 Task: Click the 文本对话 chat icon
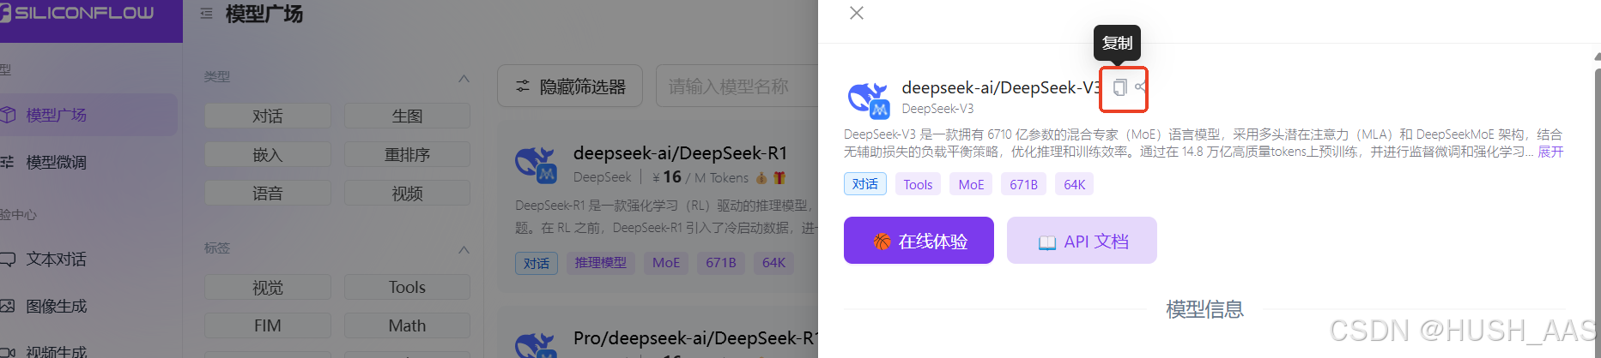click(x=8, y=259)
